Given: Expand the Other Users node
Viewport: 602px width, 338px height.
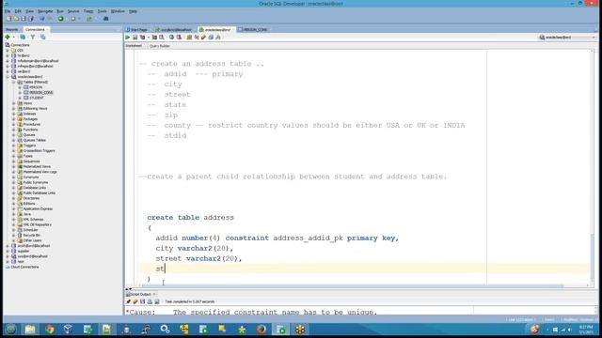Looking at the screenshot, I should (14, 240).
